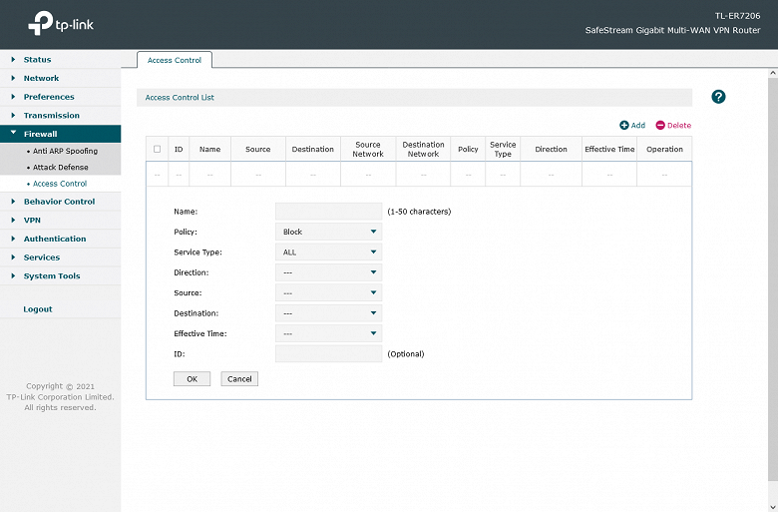Viewport: 778px width, 512px height.
Task: Click the Name input field
Action: 328,212
